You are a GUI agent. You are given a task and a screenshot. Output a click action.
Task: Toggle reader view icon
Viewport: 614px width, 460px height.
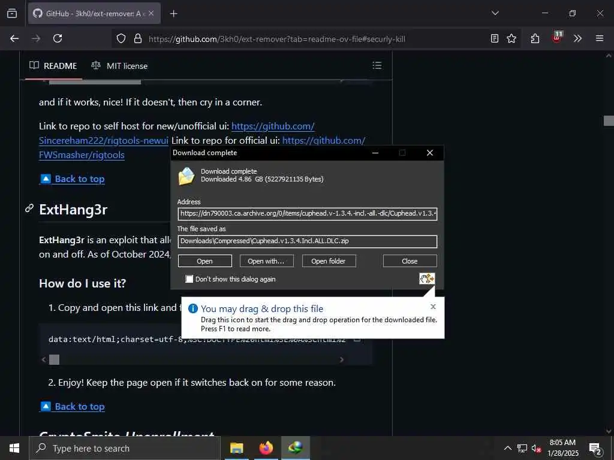pos(495,38)
